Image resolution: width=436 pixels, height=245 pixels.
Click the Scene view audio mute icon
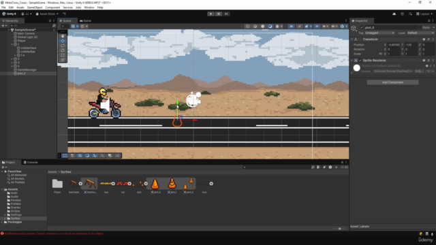tap(299, 27)
